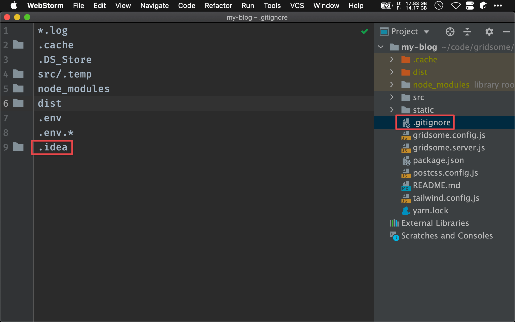Viewport: 515px width, 322px height.
Task: Click the '*.log' text on line 1
Action: (53, 30)
